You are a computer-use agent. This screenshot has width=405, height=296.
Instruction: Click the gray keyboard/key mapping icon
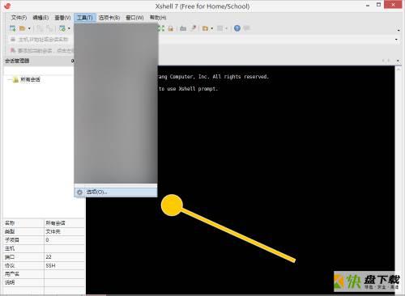[183, 28]
